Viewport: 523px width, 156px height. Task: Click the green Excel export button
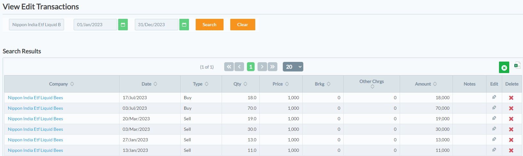(504, 68)
